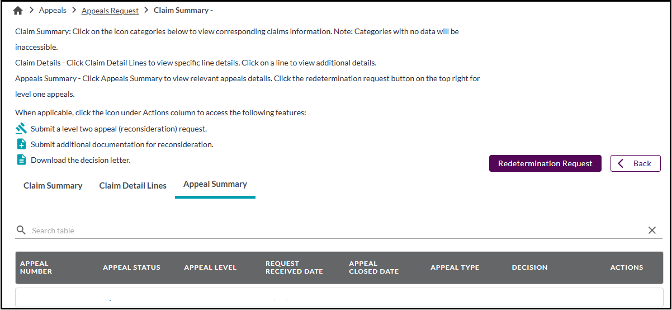This screenshot has width=672, height=310.
Task: Select the Appeal Summary tab
Action: coord(215,184)
